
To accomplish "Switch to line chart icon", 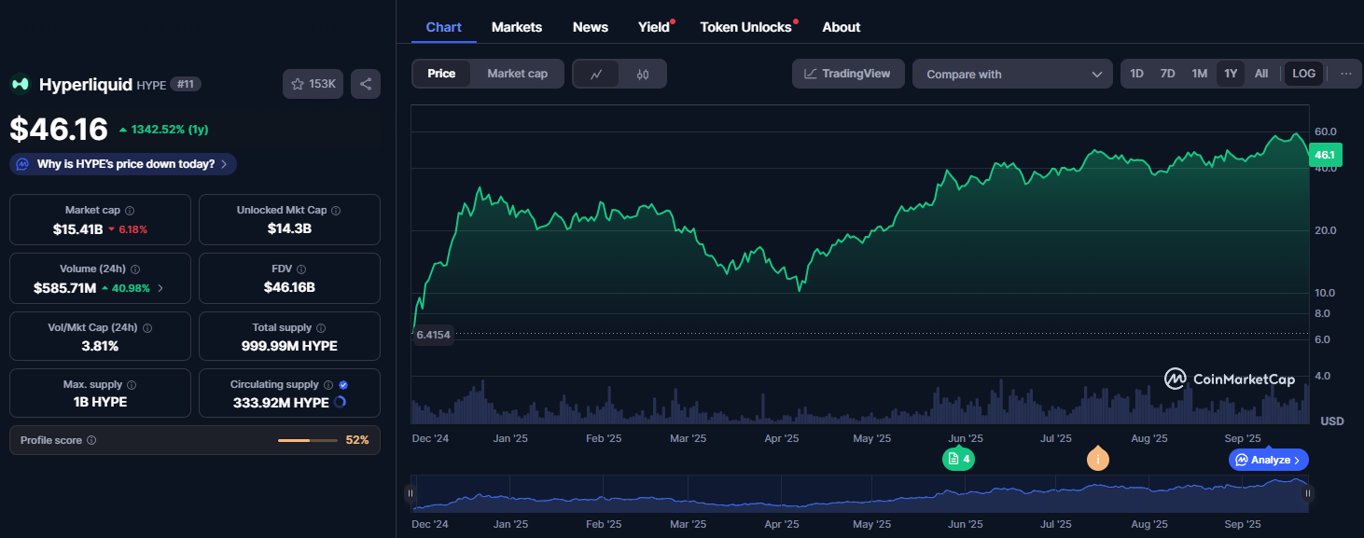I will pyautogui.click(x=596, y=74).
